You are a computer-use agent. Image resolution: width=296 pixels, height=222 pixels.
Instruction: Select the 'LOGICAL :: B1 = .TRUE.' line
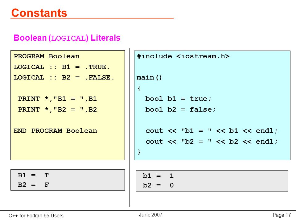[62, 67]
